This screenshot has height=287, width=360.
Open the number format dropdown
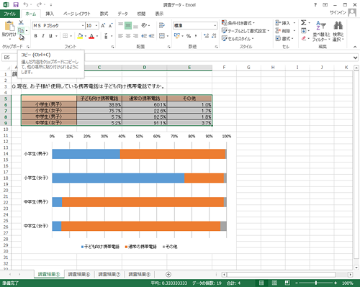tap(215, 25)
